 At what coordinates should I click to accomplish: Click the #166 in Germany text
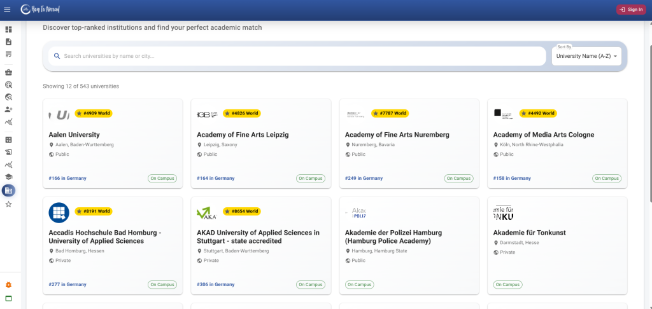[x=67, y=178]
